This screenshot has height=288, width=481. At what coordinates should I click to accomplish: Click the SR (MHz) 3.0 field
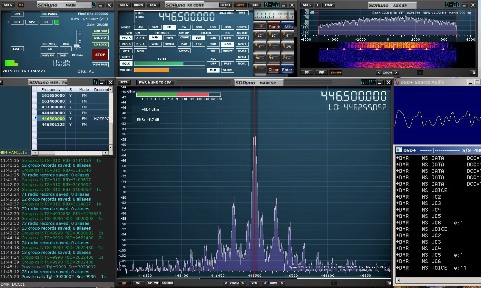pyautogui.click(x=49, y=49)
